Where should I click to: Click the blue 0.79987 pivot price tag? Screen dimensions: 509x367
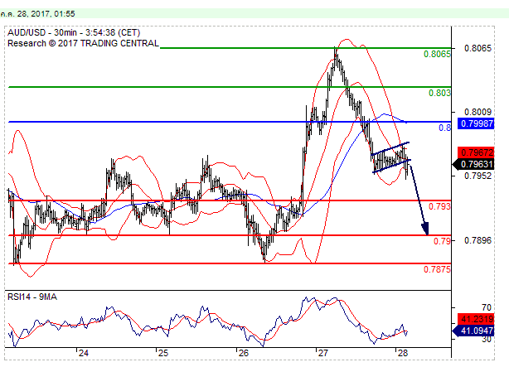pyautogui.click(x=476, y=123)
